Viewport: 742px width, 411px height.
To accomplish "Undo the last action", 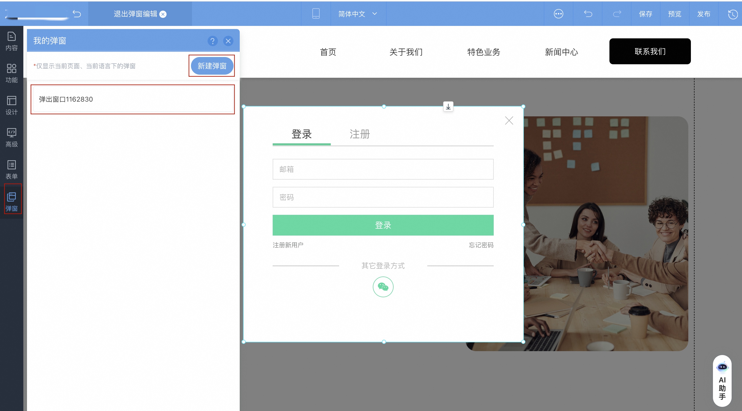I will (x=588, y=14).
